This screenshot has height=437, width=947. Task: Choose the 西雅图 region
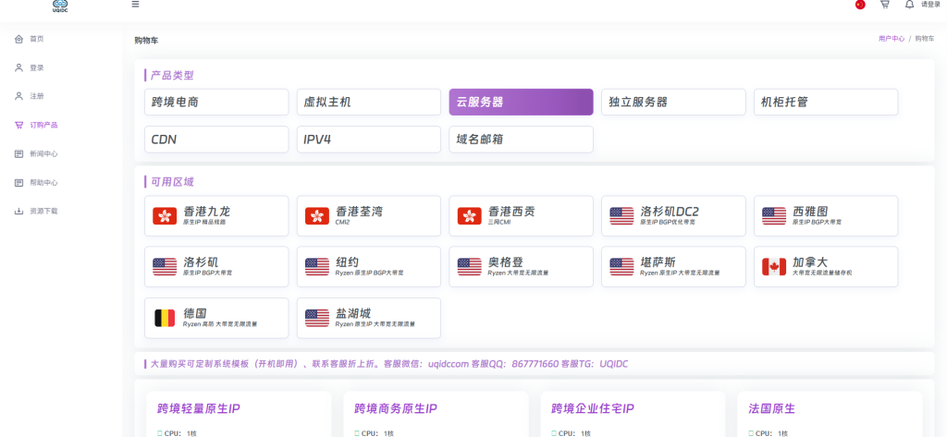[x=826, y=215]
